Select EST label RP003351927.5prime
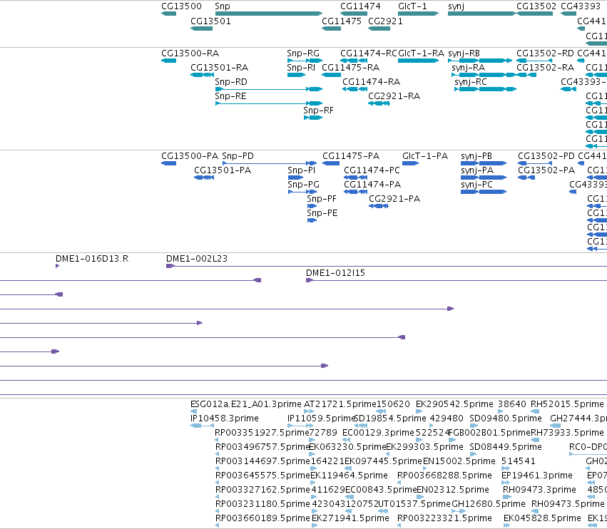The image size is (607, 529). point(262,433)
